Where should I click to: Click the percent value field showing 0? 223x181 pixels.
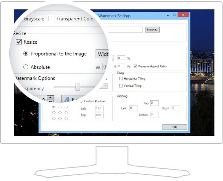(x=121, y=58)
